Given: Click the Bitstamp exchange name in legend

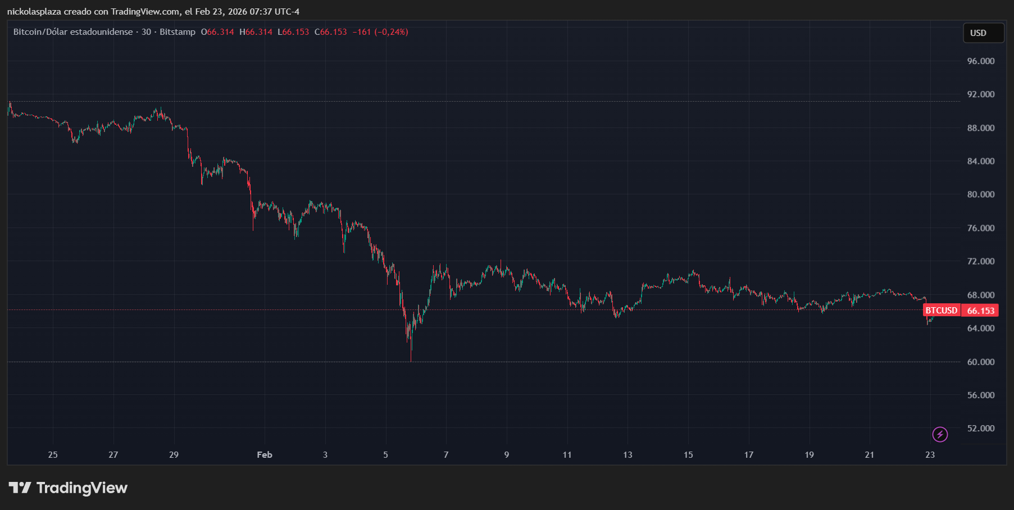Looking at the screenshot, I should [178, 32].
